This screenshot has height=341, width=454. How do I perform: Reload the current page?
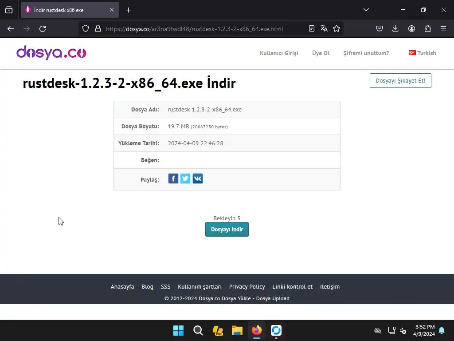[x=43, y=29]
